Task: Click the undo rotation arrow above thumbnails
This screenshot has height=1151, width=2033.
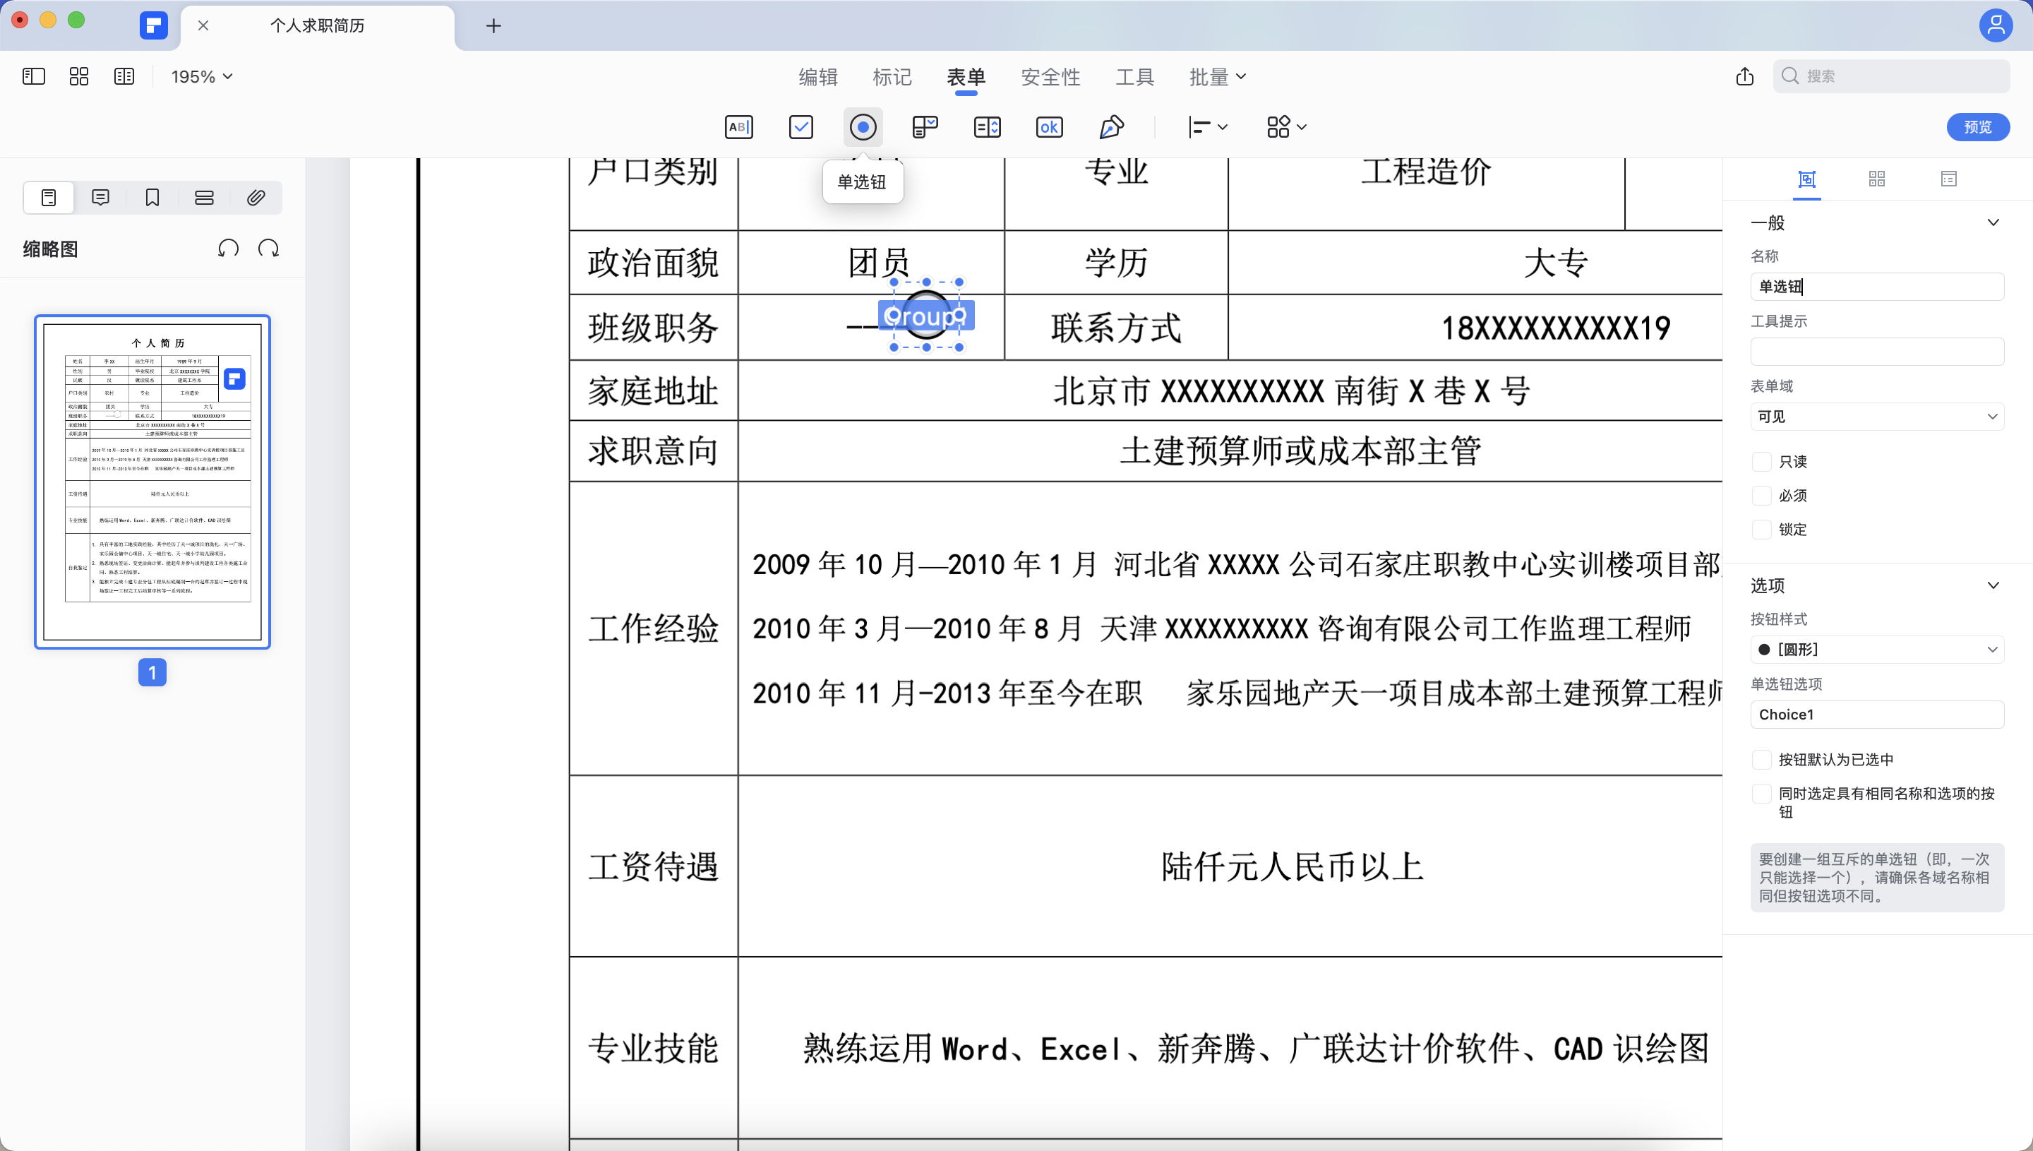Action: (228, 247)
